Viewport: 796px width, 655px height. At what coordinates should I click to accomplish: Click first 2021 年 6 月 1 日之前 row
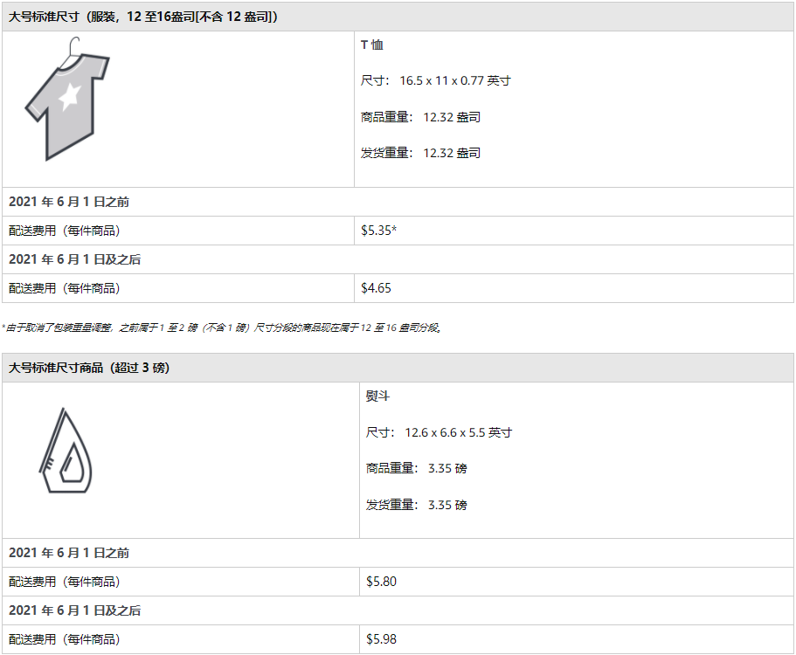pos(69,202)
